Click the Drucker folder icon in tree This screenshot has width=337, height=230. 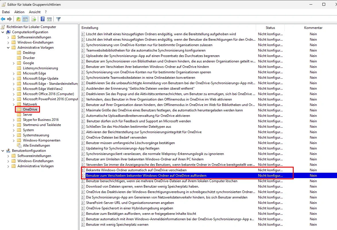click(19, 58)
